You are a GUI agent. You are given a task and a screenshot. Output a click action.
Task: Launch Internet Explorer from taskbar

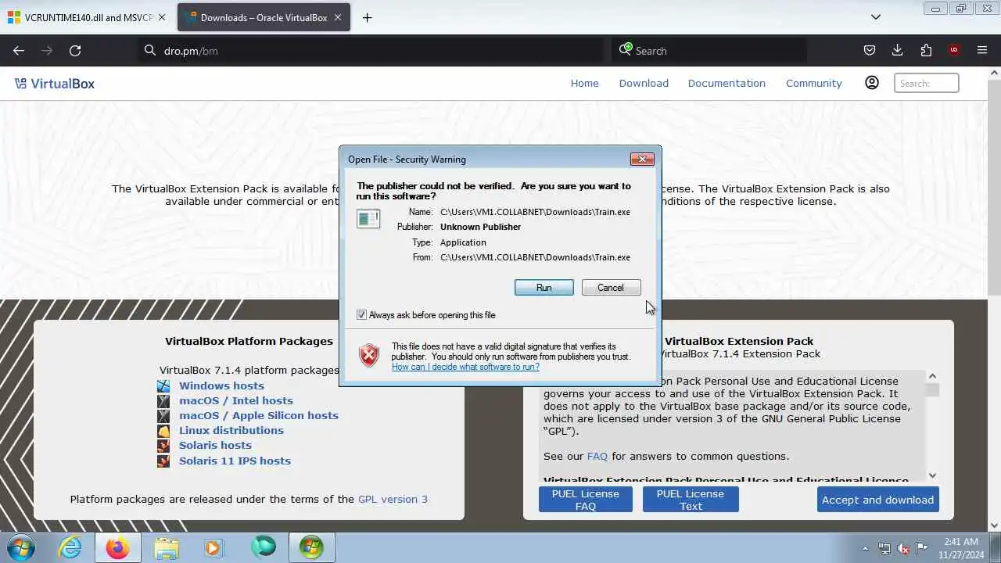70,547
